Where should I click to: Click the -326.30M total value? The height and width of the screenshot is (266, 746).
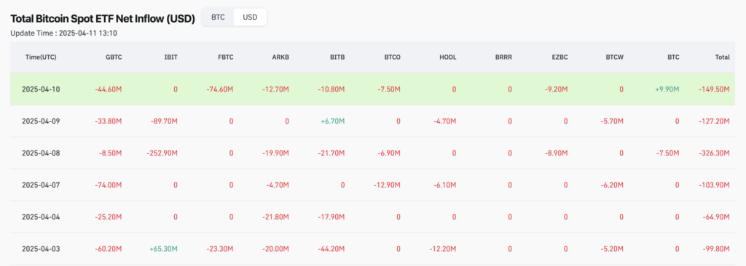pyautogui.click(x=714, y=153)
